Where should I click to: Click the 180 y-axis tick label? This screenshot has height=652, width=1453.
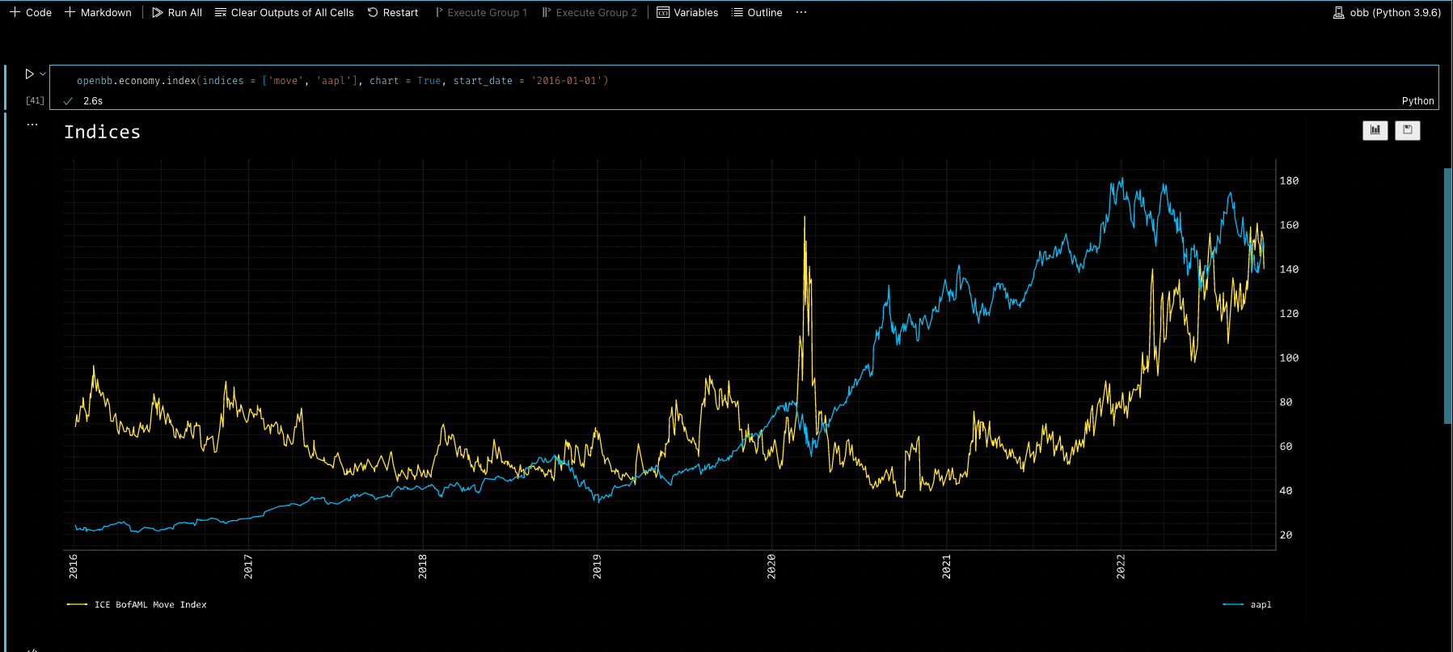pyautogui.click(x=1289, y=181)
